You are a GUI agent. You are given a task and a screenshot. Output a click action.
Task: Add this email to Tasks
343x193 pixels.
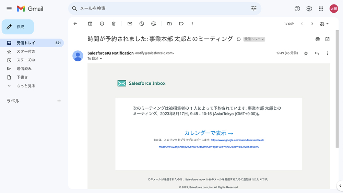coord(154,24)
